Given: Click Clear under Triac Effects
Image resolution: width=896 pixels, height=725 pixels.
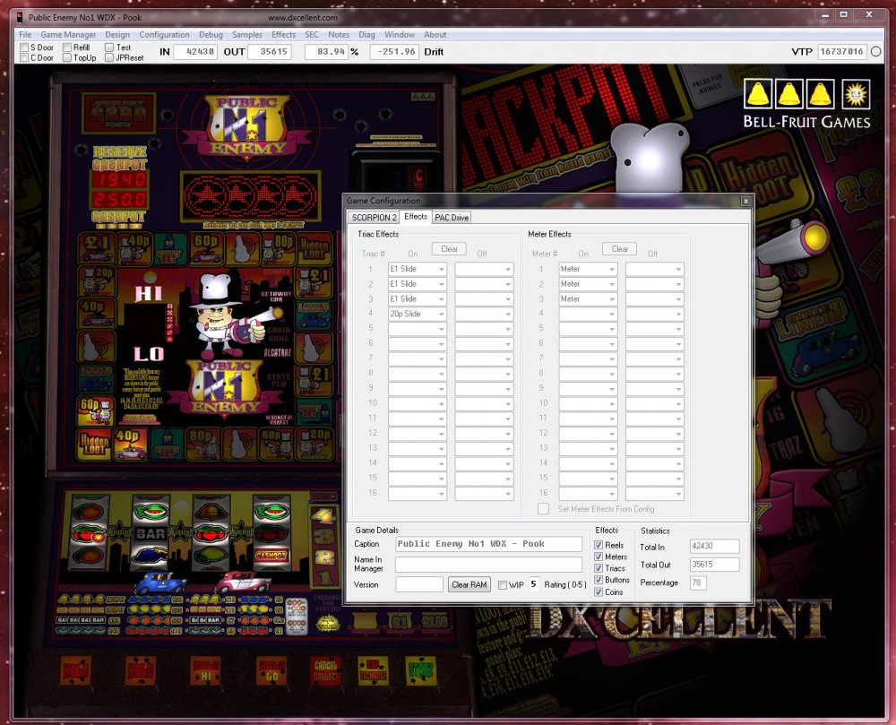Looking at the screenshot, I should 449,249.
